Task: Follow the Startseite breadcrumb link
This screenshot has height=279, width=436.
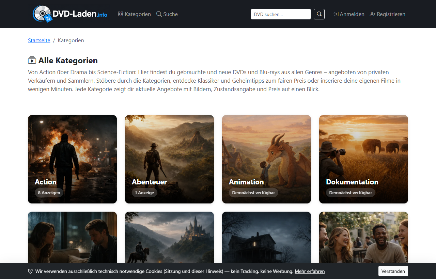Action: (39, 40)
